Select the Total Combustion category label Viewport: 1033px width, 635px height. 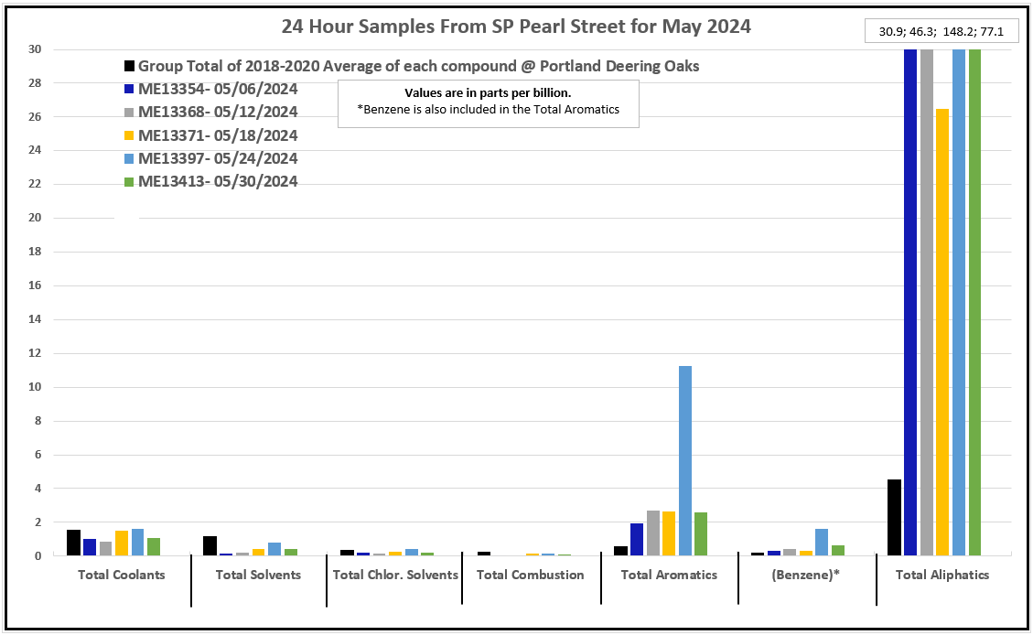coord(530,576)
